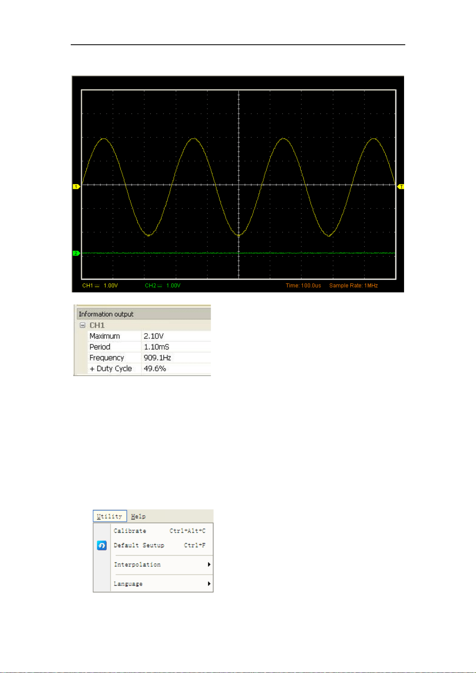Select the Maximum measurement row

pos(149,336)
